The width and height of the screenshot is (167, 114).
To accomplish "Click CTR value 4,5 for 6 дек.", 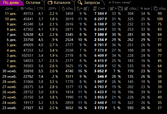I will pos(41,40).
